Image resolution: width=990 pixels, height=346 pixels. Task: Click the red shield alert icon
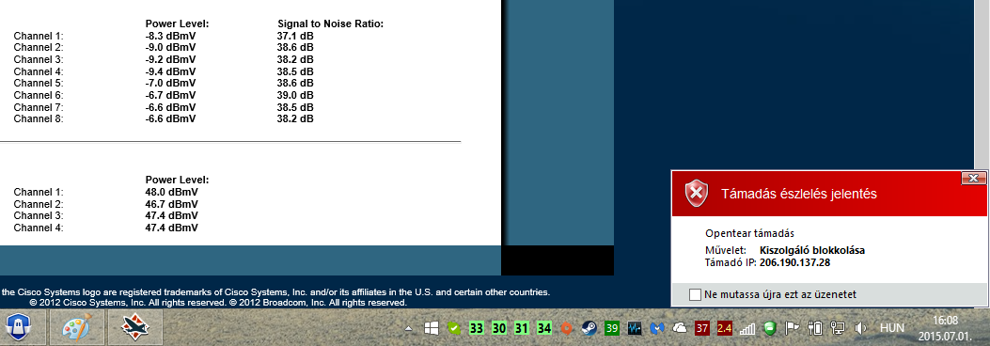(x=697, y=194)
